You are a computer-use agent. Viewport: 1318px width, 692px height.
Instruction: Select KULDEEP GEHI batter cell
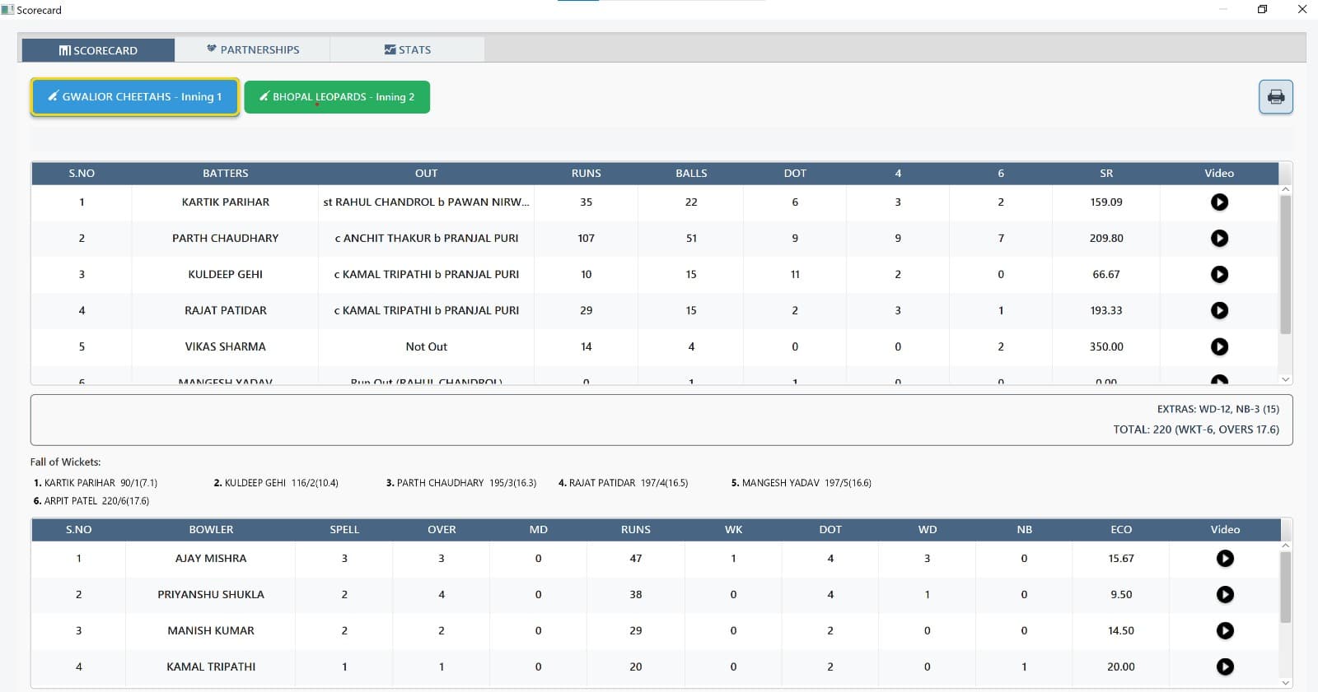[x=225, y=274]
